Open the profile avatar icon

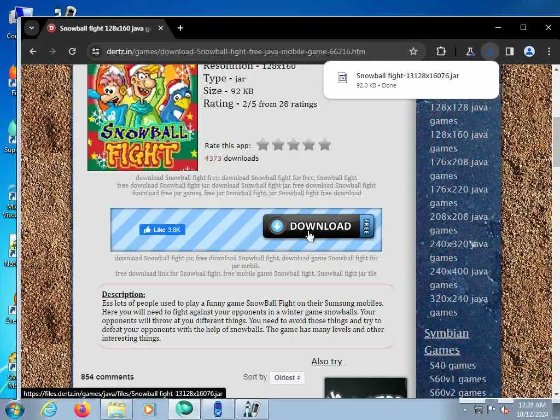click(x=529, y=51)
